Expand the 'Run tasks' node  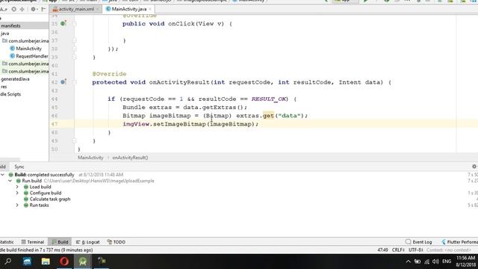point(17,205)
